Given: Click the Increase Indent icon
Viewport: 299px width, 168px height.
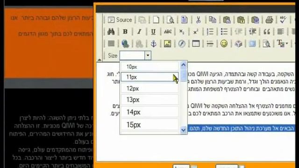Looking at the screenshot, I should coord(252,32).
